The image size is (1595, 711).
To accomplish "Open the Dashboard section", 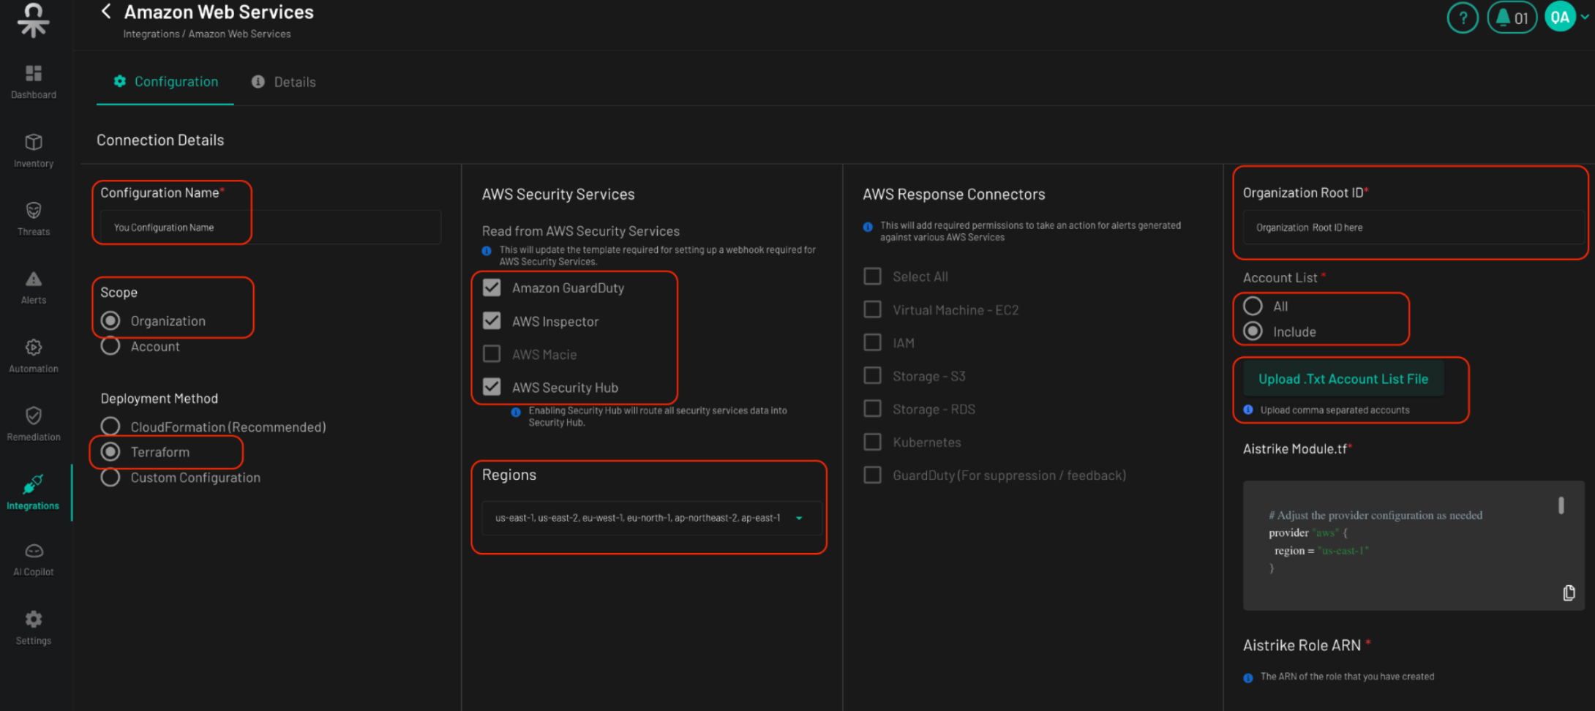I will (x=34, y=82).
